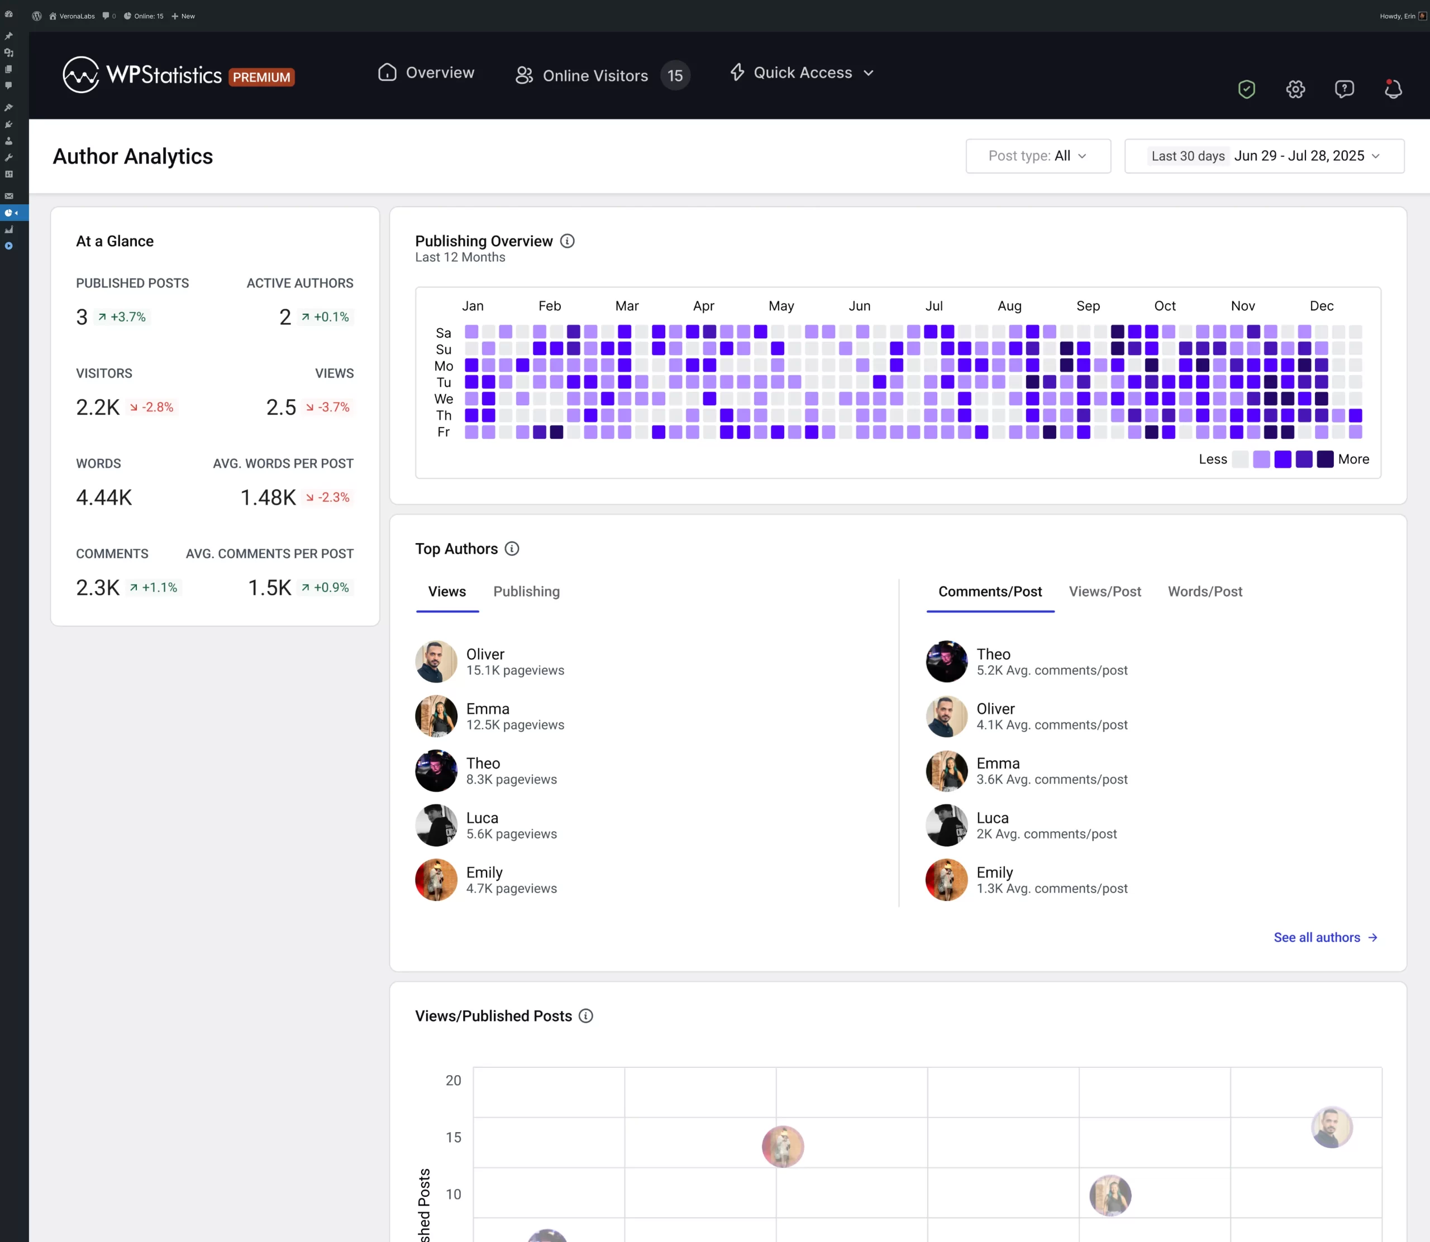The image size is (1430, 1242).
Task: Click Luca's avatar in the Views list
Action: pos(436,826)
